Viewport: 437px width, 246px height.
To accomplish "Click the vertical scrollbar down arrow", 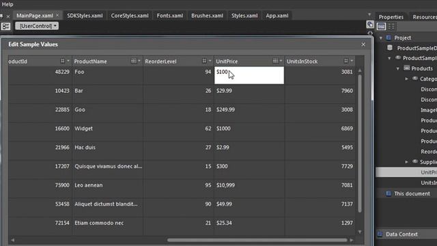I will 360,232.
